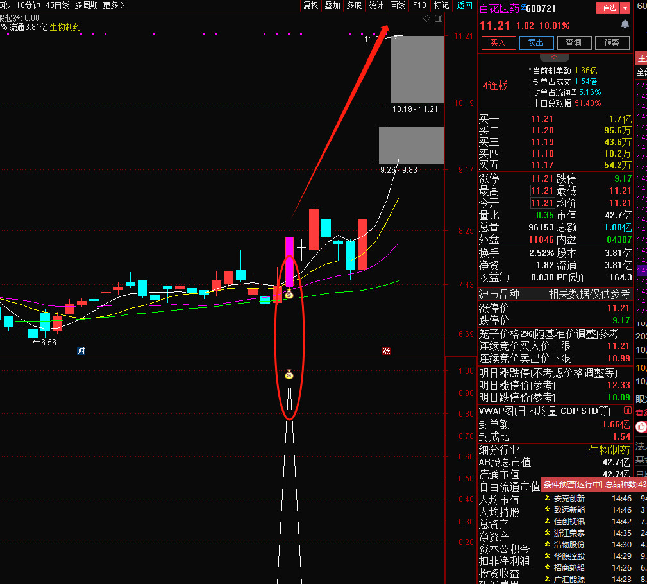
Task: Click the alert bell icon
Action: click(625, 24)
